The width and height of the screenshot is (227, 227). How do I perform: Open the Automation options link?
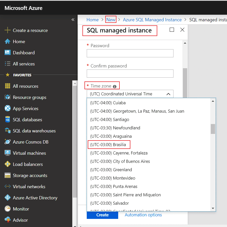pos(143,215)
